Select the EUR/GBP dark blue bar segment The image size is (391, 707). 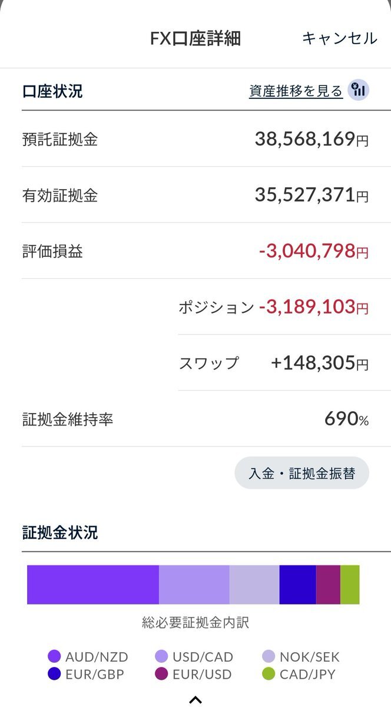coord(298,584)
